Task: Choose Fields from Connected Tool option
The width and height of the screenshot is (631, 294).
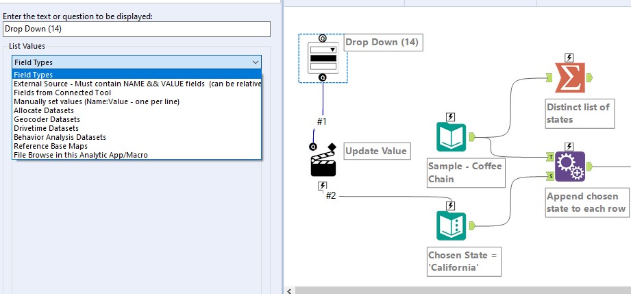Action: 137,93
